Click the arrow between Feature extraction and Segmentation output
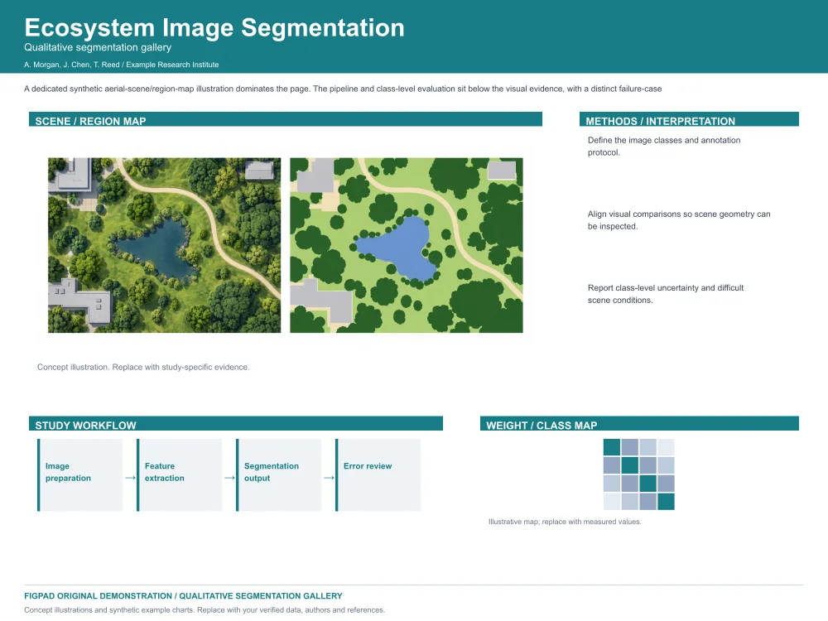828x621 pixels. [229, 478]
